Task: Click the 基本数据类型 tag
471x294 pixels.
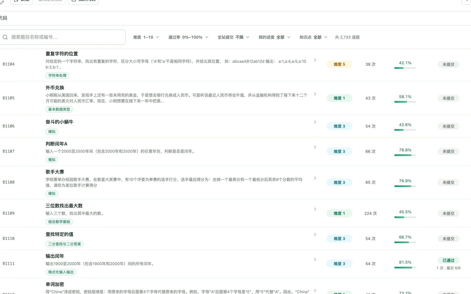Action: tap(59, 109)
